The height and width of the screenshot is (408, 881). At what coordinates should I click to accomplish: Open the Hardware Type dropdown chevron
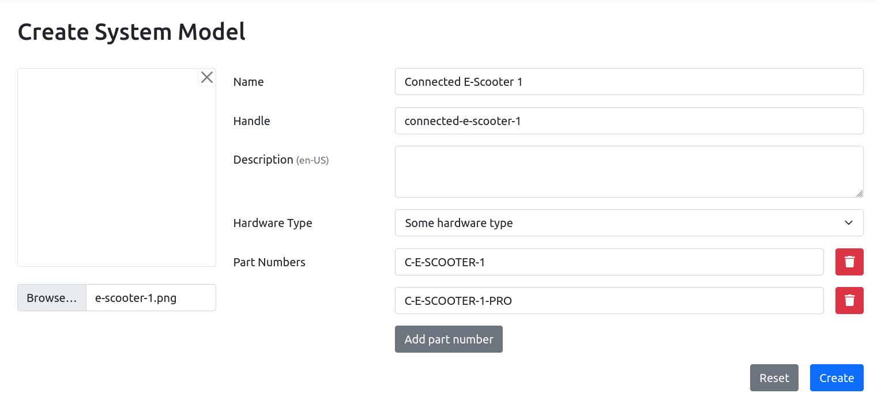848,222
